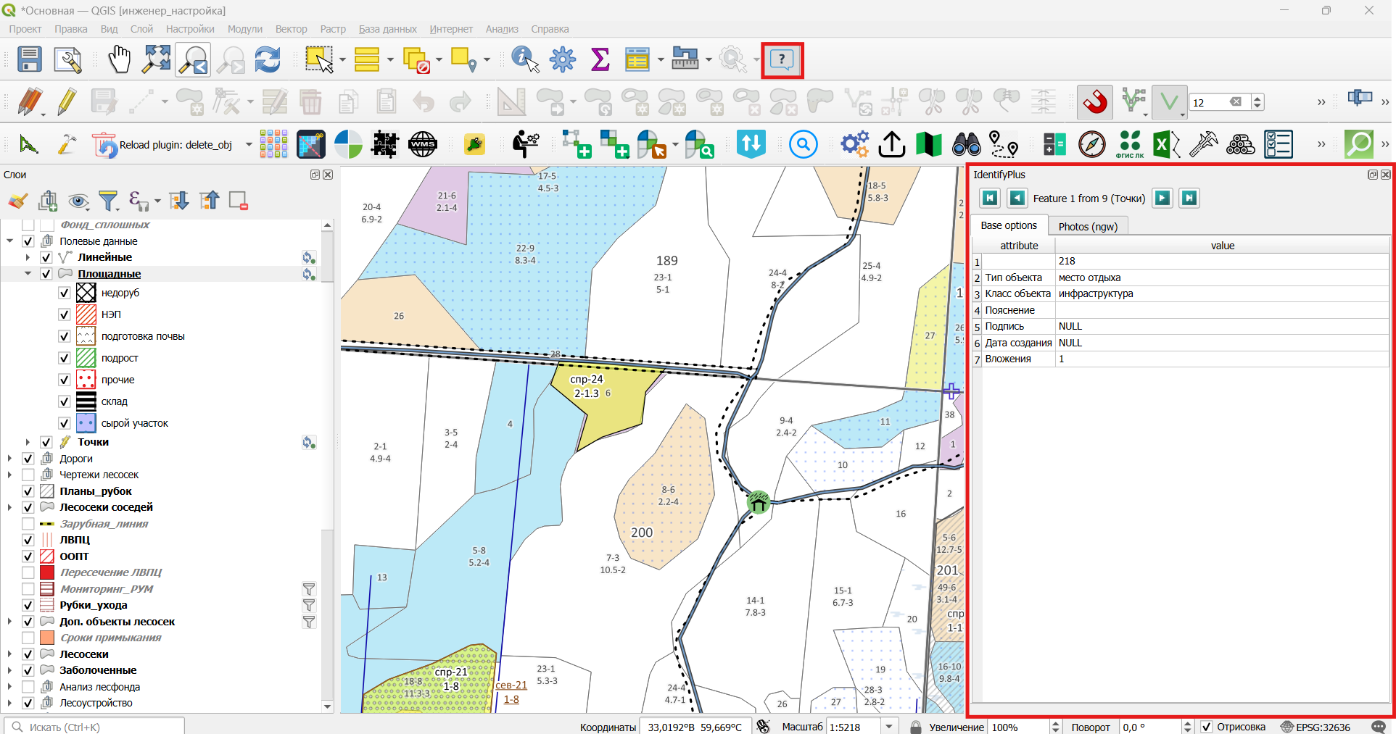Enable the snapping magnet tool
This screenshot has width=1396, height=734.
(x=1095, y=102)
